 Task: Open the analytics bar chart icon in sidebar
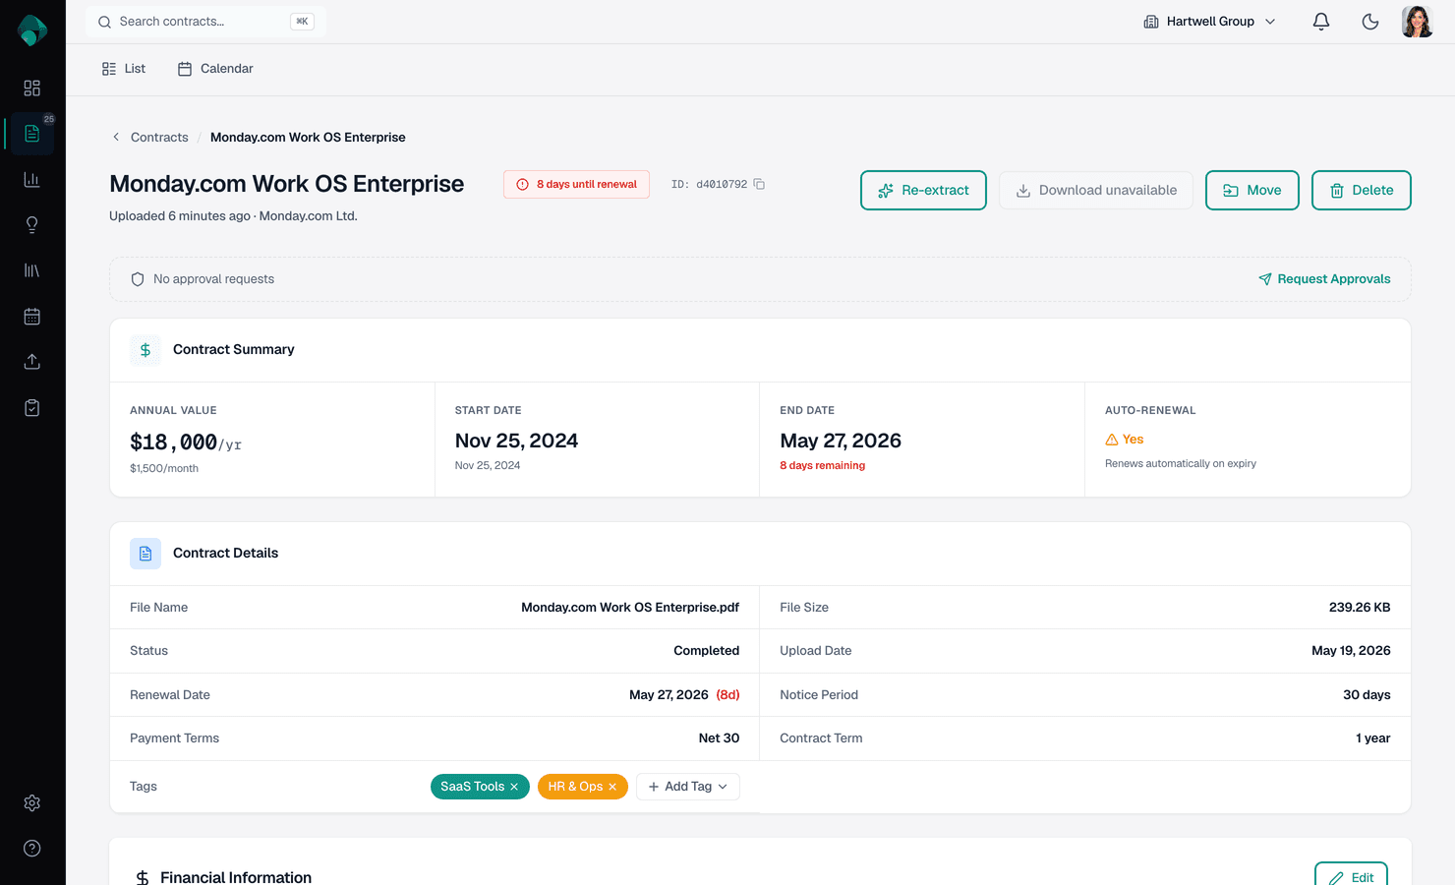tap(32, 179)
